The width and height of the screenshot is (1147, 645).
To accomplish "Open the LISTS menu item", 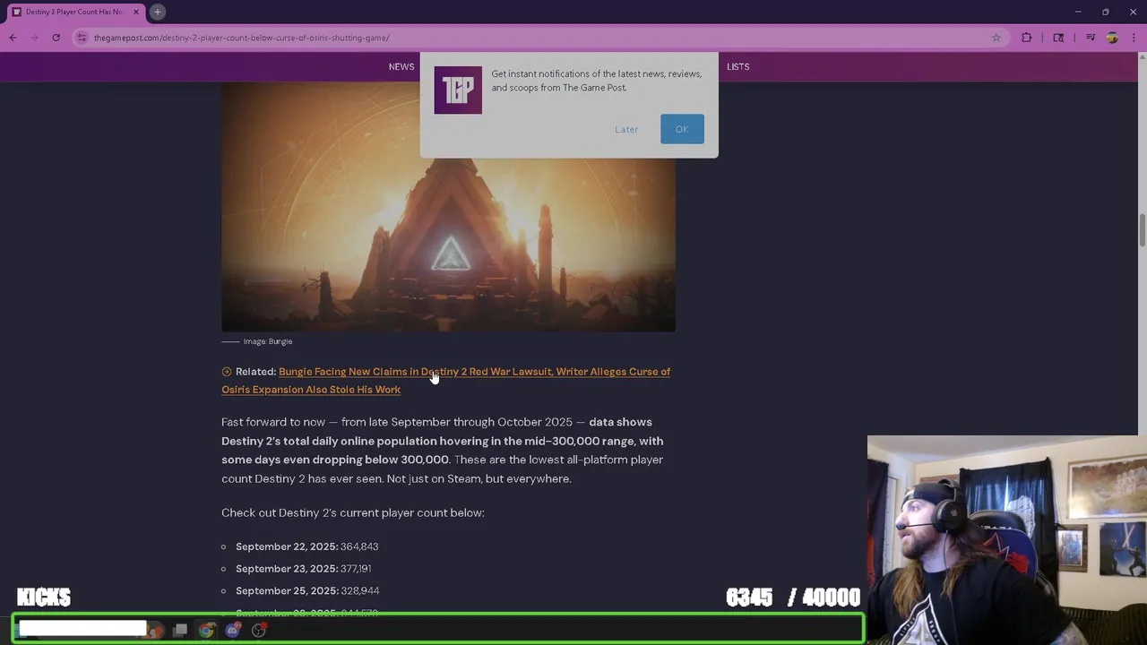I will [x=738, y=66].
